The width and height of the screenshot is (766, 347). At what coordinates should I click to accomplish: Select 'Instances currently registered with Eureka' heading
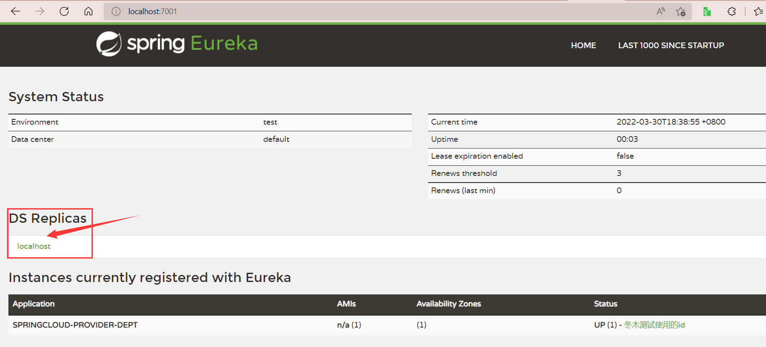[150, 278]
